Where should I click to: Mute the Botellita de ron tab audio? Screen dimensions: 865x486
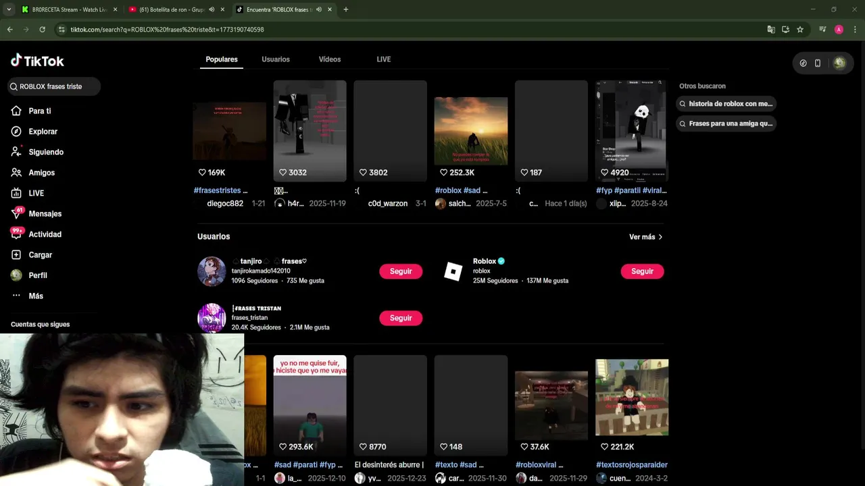[x=212, y=9]
